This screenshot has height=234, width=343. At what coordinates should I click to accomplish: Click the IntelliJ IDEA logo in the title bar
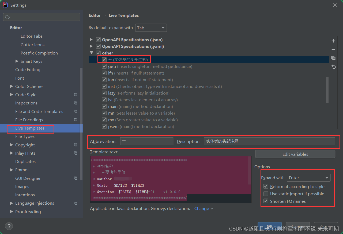click(x=5, y=5)
